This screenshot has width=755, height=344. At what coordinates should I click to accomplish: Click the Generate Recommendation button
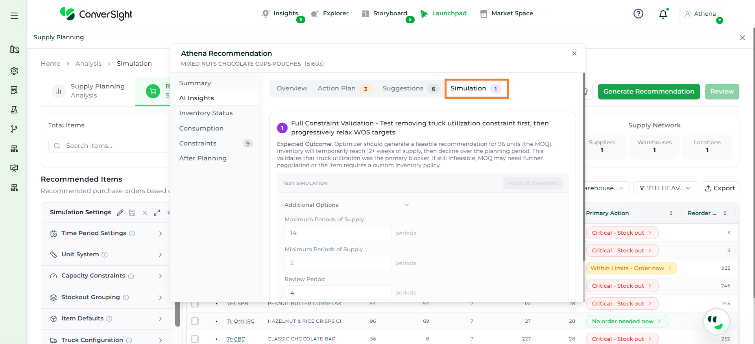tap(648, 92)
